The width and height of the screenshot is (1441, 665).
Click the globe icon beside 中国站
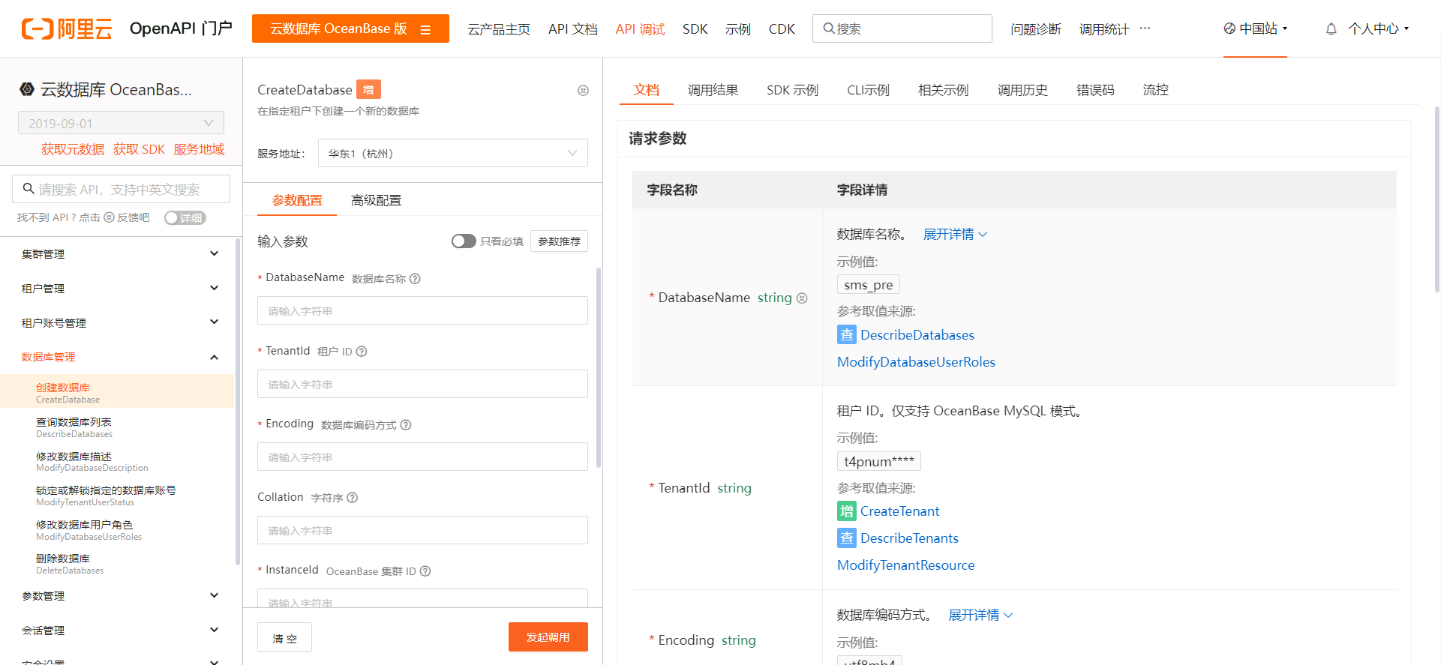(x=1229, y=28)
